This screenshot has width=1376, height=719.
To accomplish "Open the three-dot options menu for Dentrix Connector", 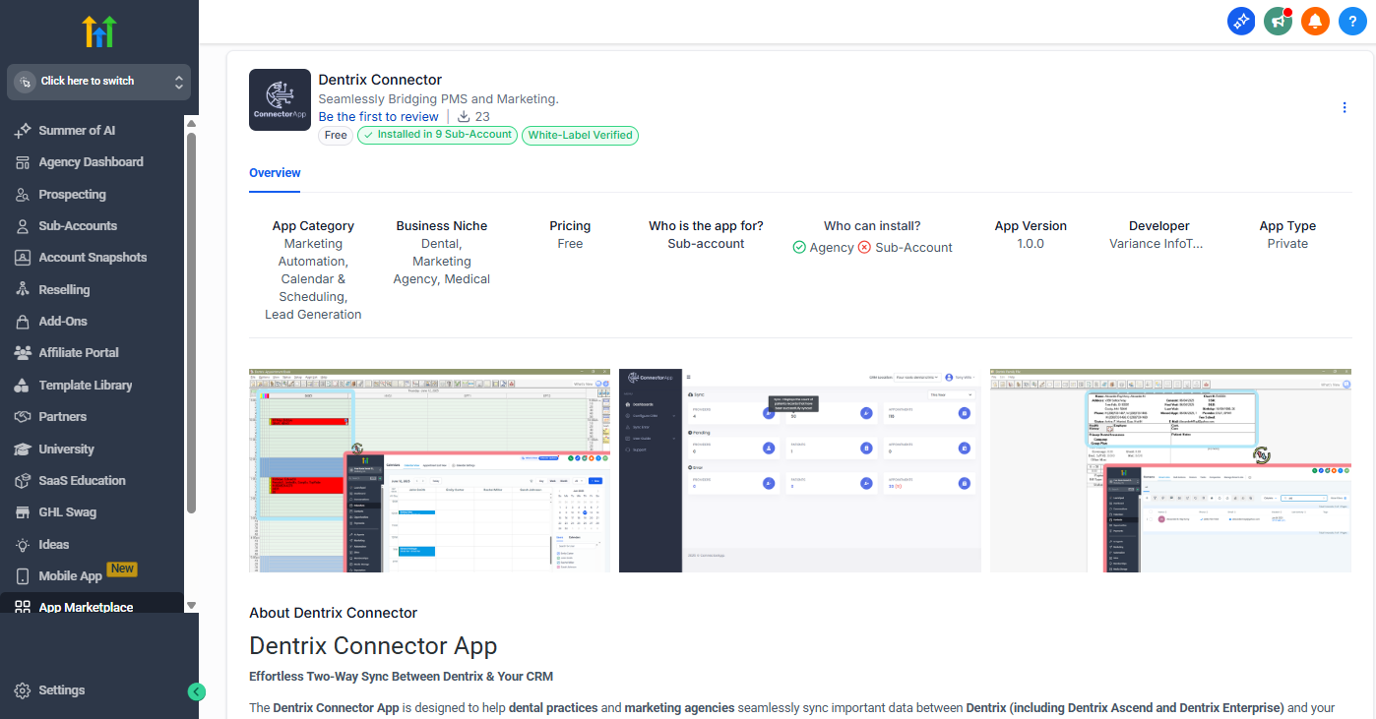I will tap(1345, 108).
